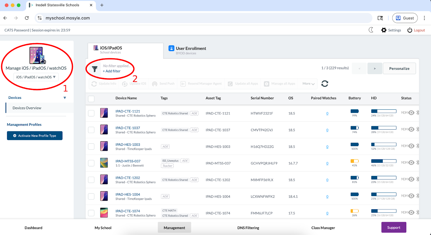
Task: Click the Guest profile button
Action: 405,18
